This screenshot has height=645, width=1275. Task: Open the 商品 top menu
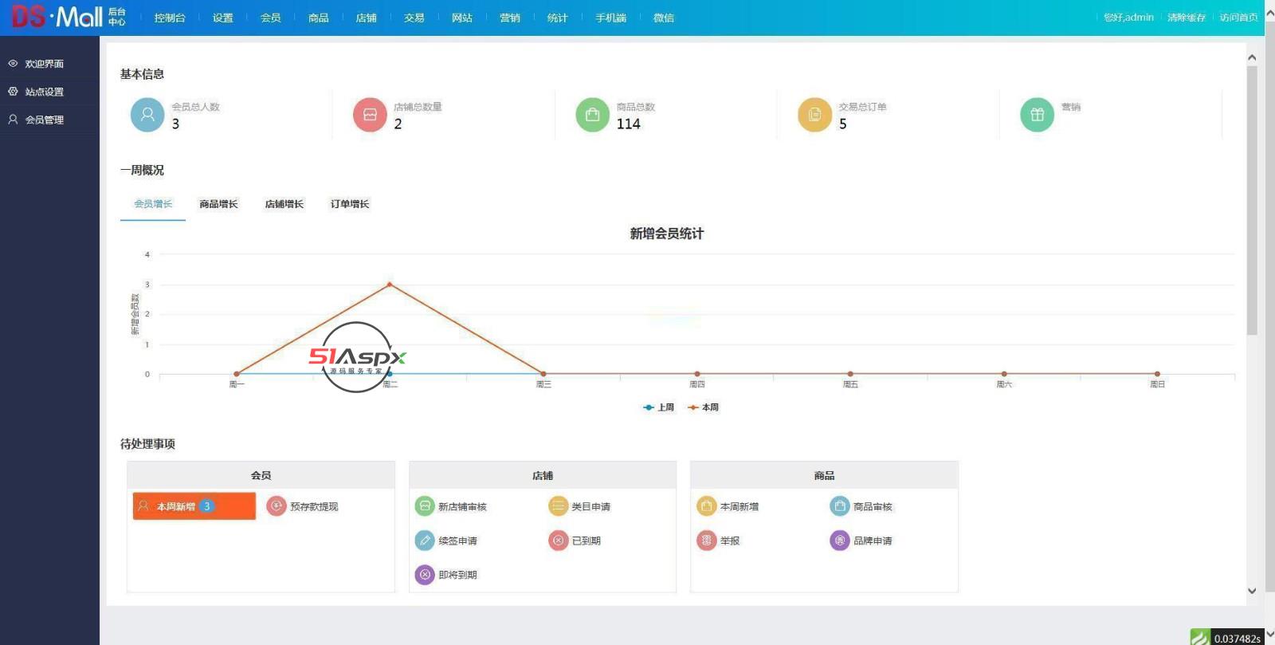pos(319,18)
